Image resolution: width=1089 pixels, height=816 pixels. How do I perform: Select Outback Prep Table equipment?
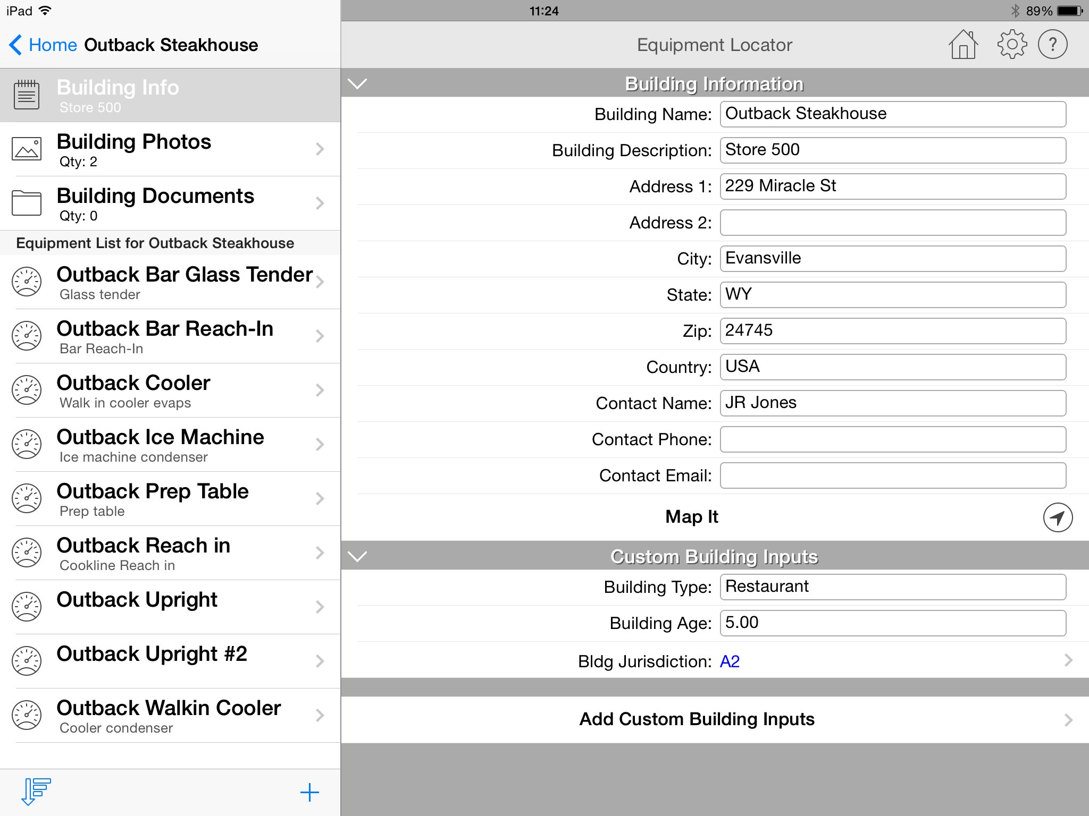click(170, 499)
